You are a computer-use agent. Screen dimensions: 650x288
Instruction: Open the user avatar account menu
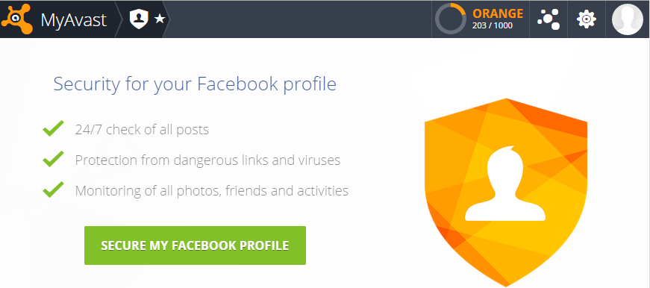628,19
